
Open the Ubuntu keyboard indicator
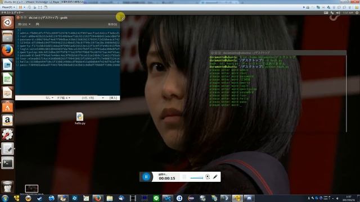[326, 13]
